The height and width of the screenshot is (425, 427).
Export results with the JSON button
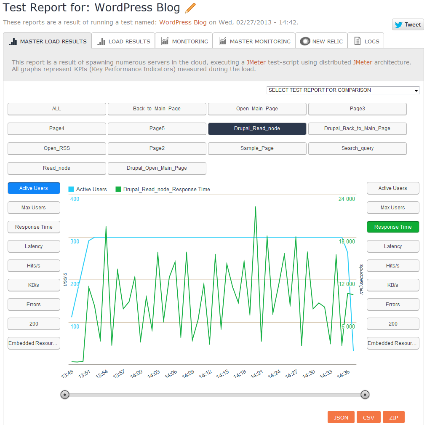point(341,417)
